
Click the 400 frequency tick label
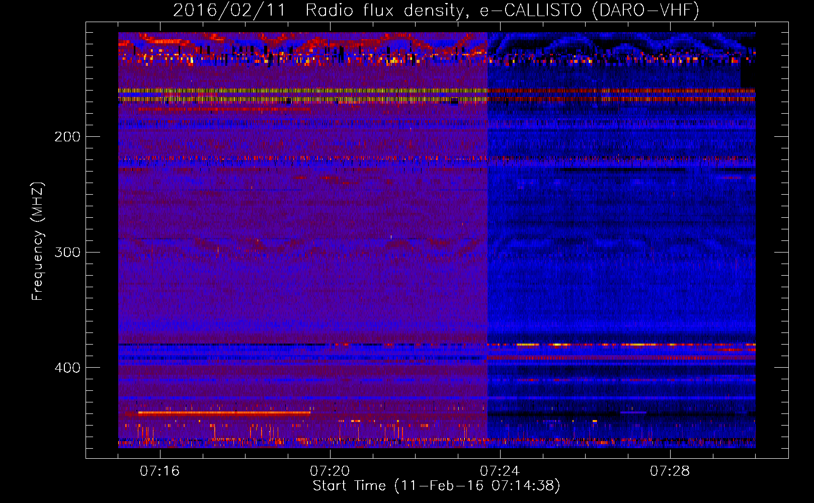67,368
